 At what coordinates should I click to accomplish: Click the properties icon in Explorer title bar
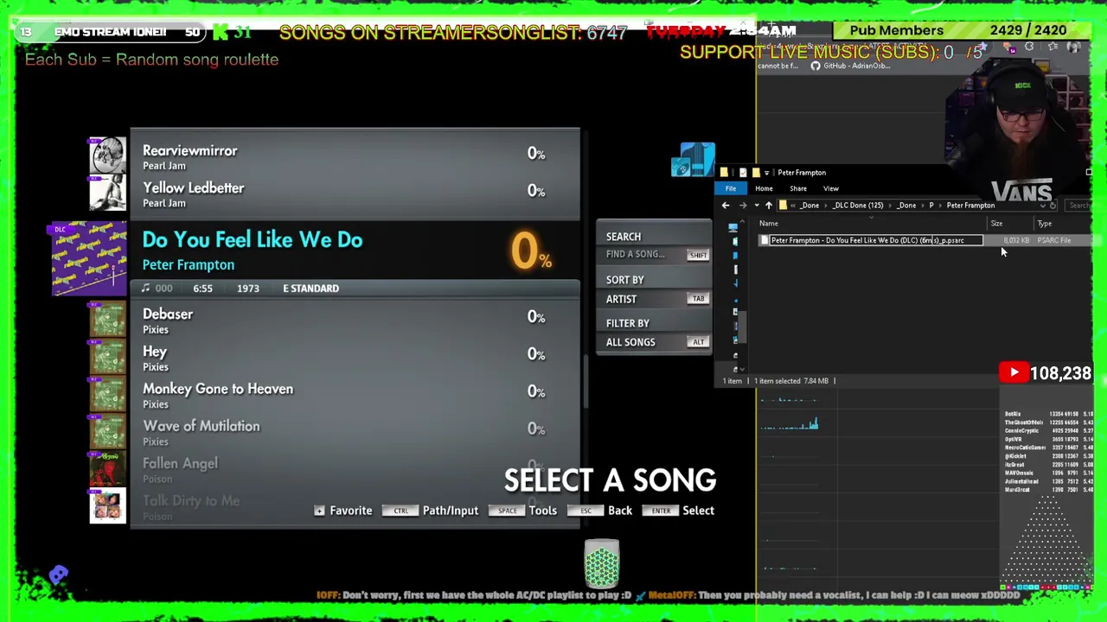tap(742, 173)
